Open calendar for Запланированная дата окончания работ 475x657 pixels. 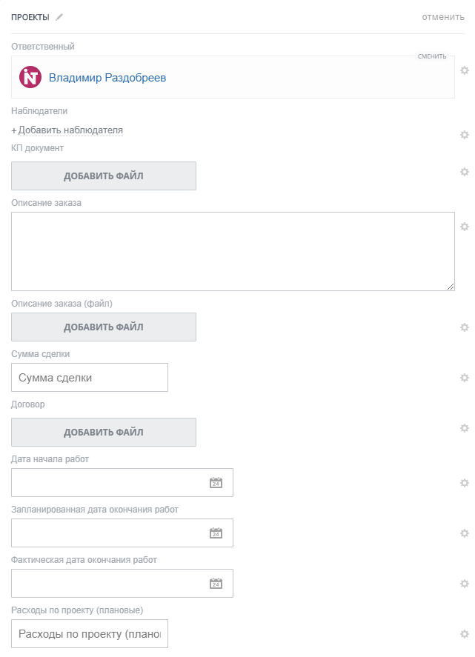[x=216, y=533]
